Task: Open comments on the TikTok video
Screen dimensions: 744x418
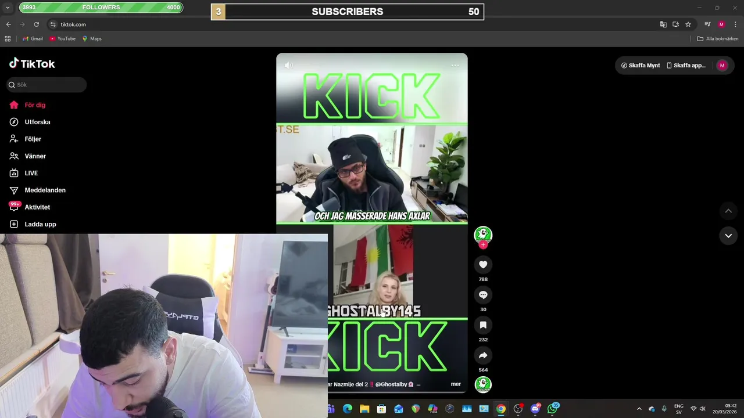Action: pos(483,295)
